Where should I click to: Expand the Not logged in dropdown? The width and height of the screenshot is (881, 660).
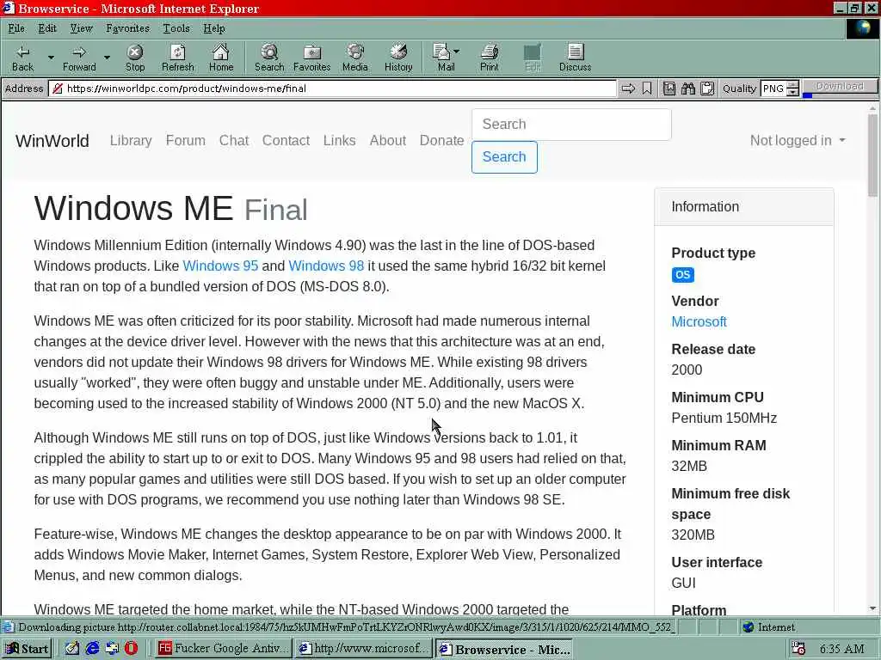pyautogui.click(x=798, y=140)
